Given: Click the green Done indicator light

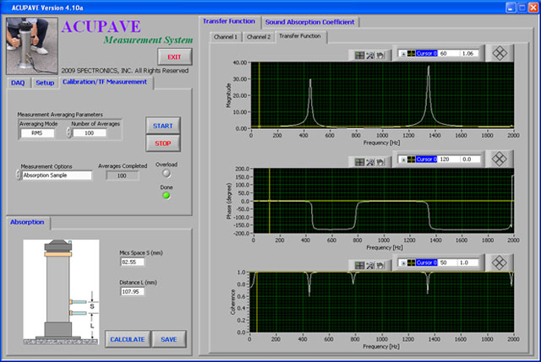Looking at the screenshot, I should (x=167, y=196).
